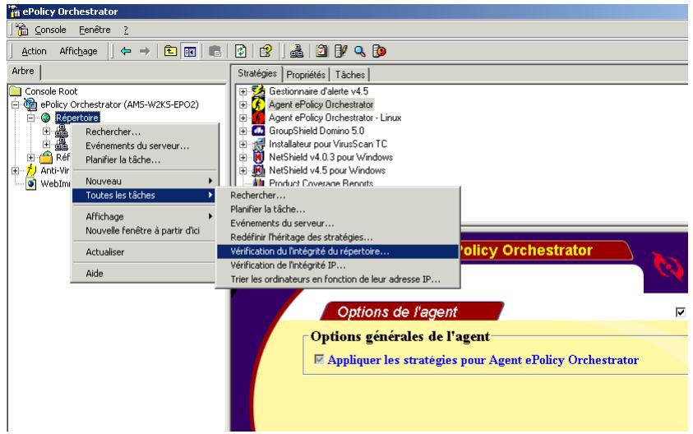Click Rechercher in the first context menu
Screen dimensions: 693x434
tap(145, 132)
